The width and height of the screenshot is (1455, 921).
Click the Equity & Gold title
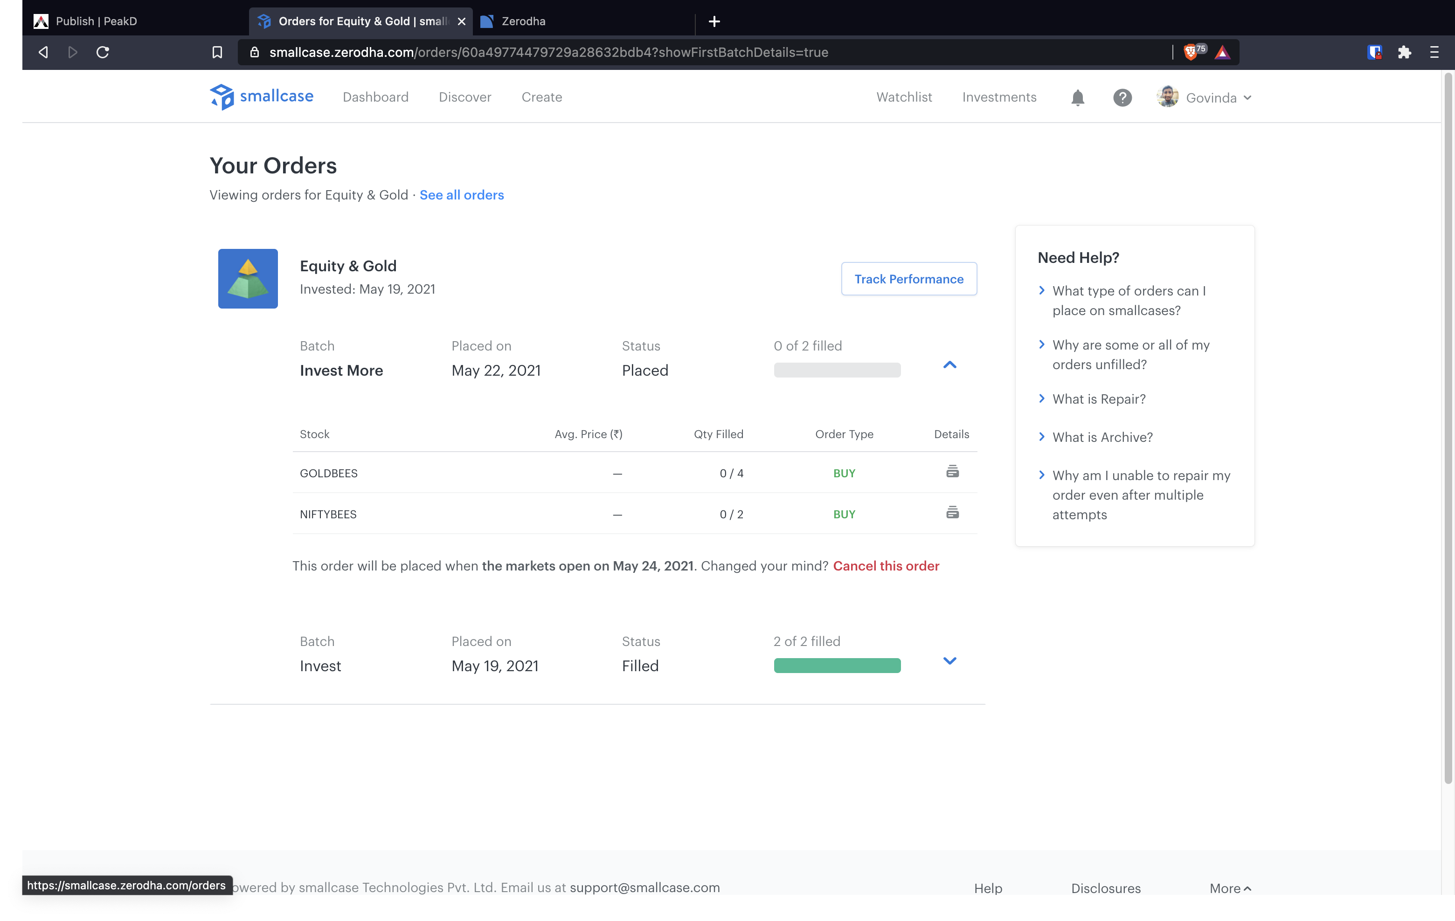coord(348,266)
